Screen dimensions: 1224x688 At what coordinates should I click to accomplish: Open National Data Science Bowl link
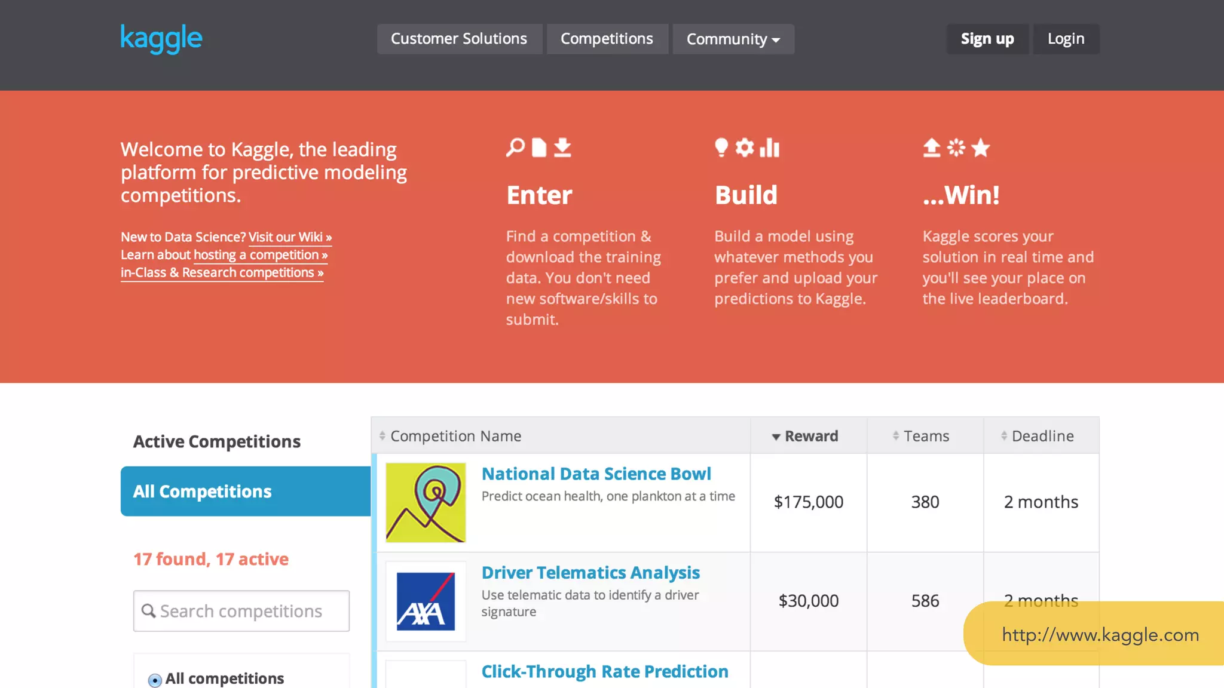click(x=596, y=474)
